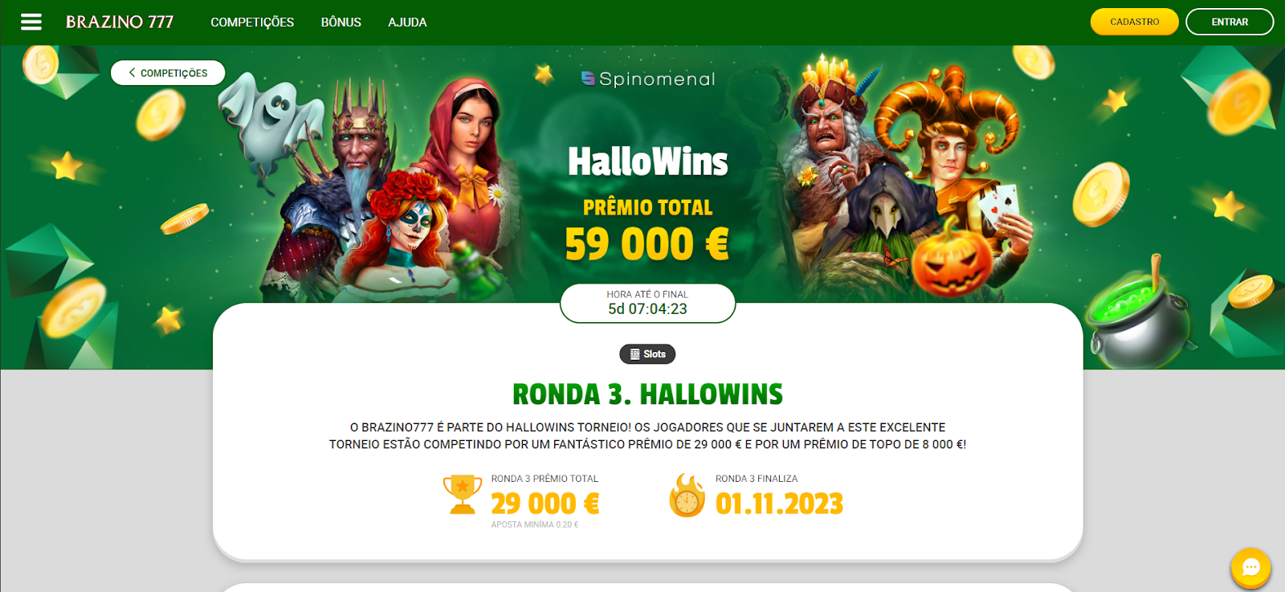Click the Slots category badge

click(x=647, y=354)
